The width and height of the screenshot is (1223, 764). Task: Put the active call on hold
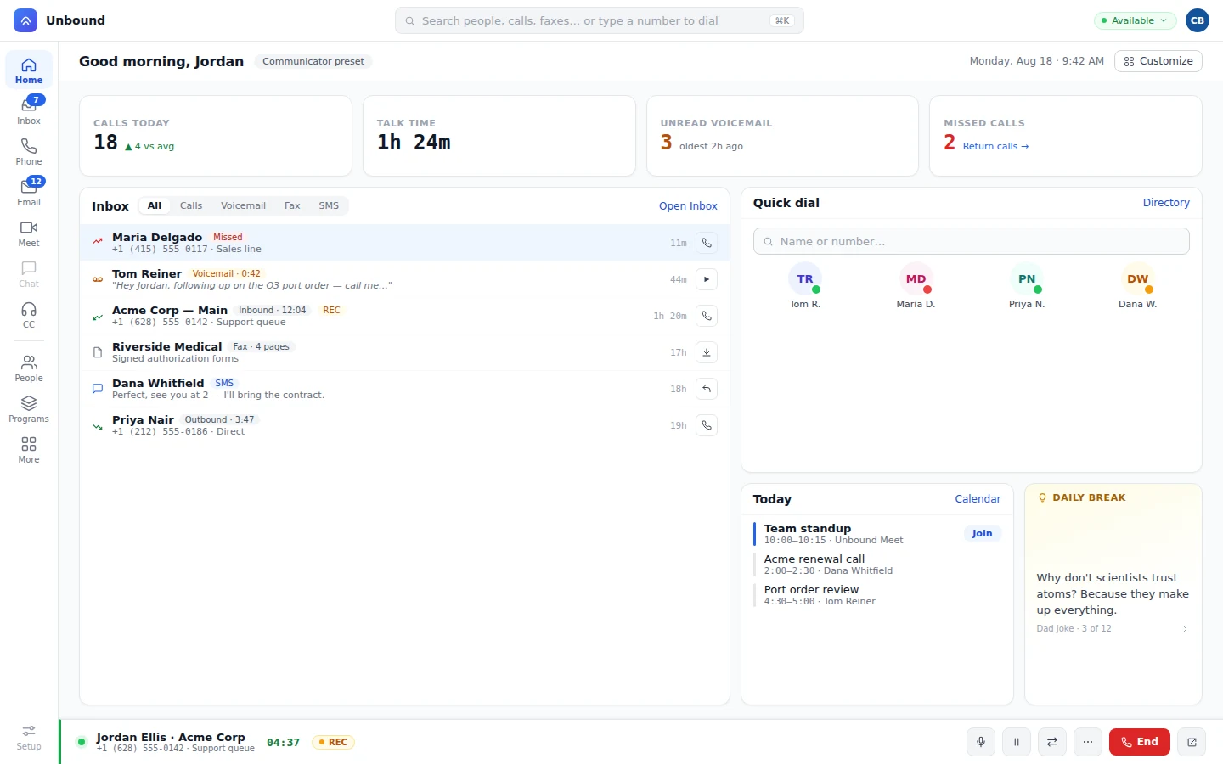(x=1017, y=742)
